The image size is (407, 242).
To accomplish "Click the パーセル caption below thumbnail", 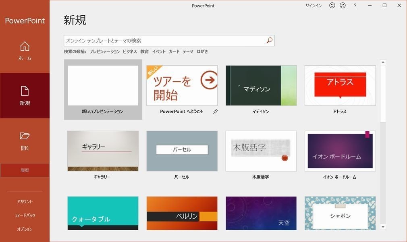I will (181, 177).
